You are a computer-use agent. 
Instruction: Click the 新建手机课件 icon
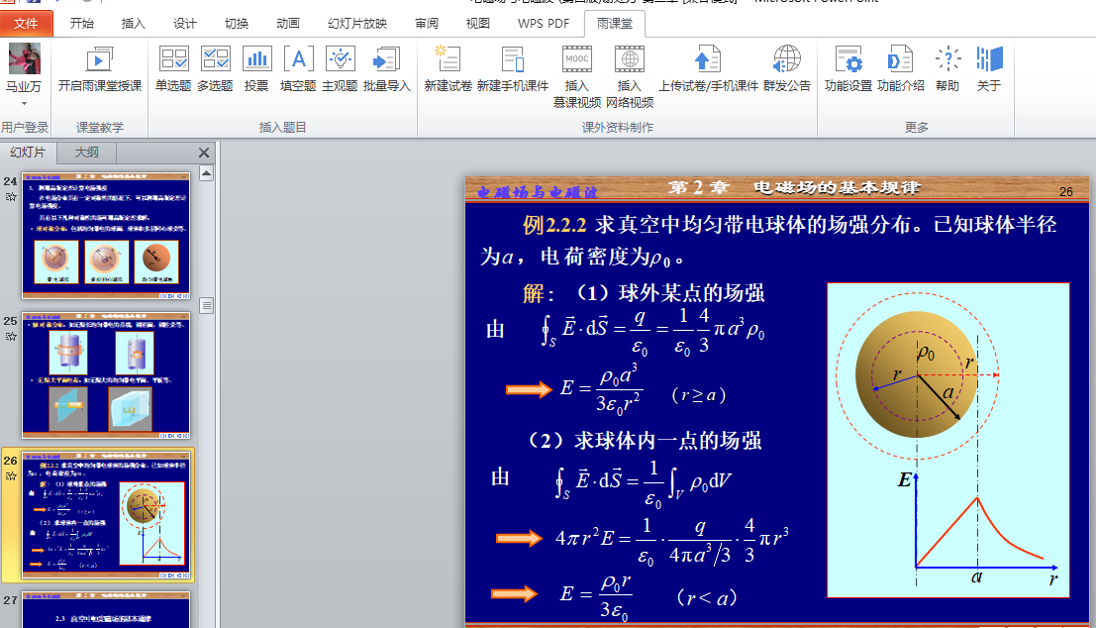(512, 67)
